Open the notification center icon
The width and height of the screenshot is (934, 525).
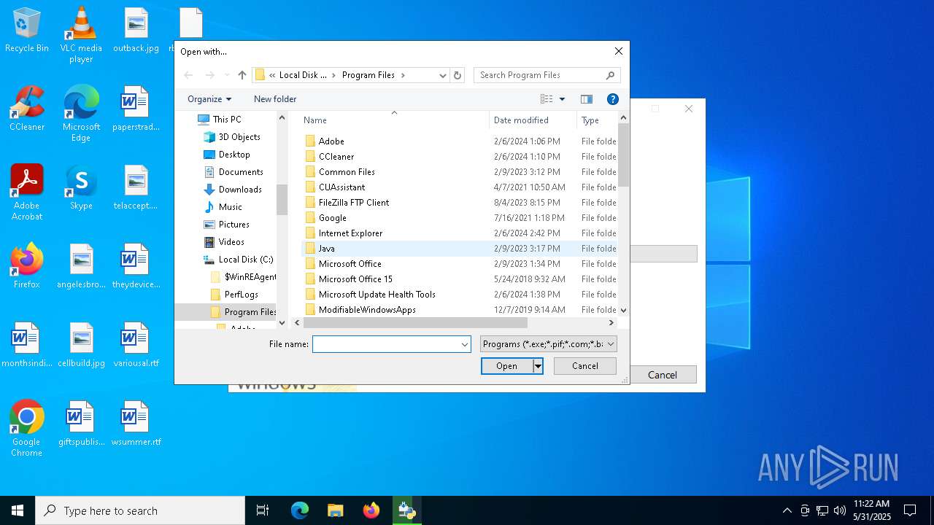[910, 510]
